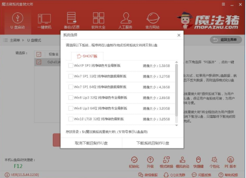Click the 个性化 icon
This screenshot has width=246, height=178.
214,160
